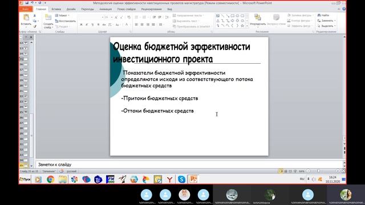
Task: Open the font color dropdown
Action: pyautogui.click(x=127, y=24)
